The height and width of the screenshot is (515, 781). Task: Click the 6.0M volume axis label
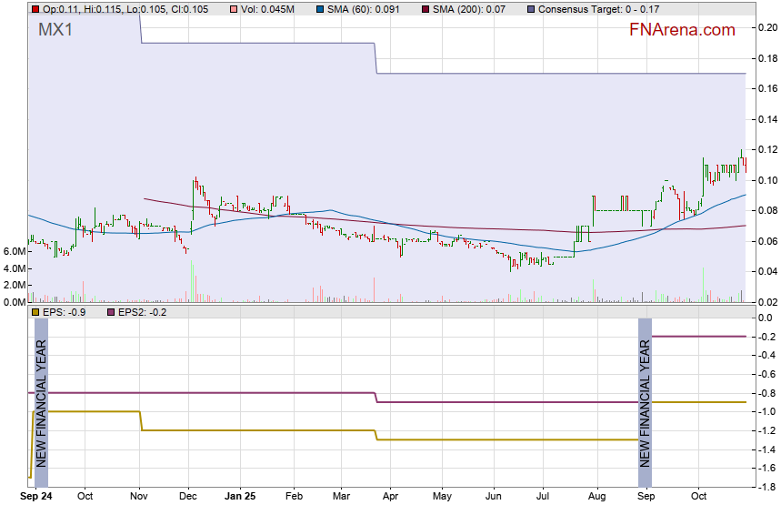tap(14, 251)
